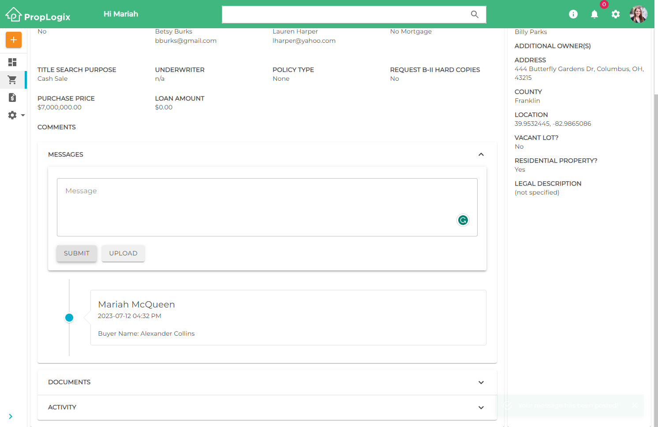Open the dashboard grid icon in sidebar
This screenshot has width=658, height=427.
tap(12, 62)
